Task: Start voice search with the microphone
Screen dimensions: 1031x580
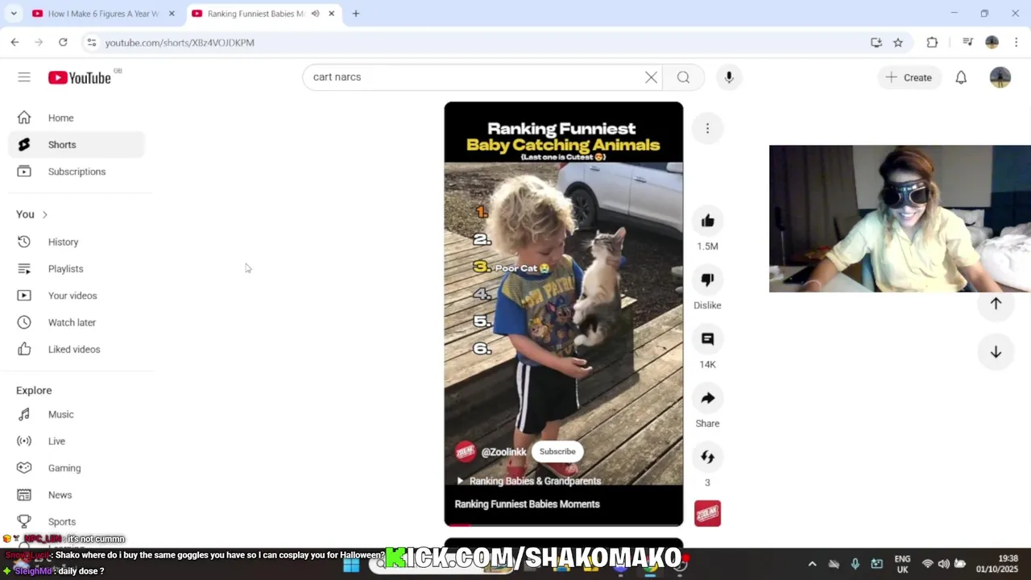Action: (x=729, y=77)
